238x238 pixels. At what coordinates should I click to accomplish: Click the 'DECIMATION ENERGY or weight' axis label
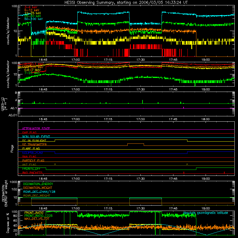[x=4, y=193]
